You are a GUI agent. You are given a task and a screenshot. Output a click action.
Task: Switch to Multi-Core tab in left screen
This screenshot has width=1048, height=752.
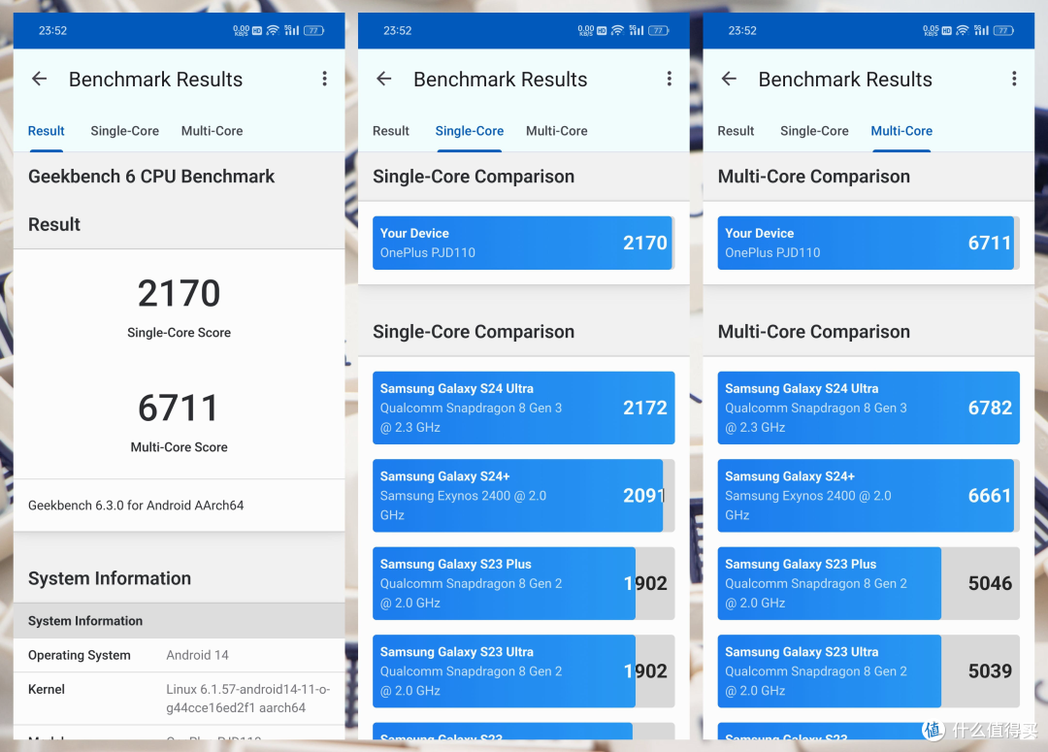(212, 131)
